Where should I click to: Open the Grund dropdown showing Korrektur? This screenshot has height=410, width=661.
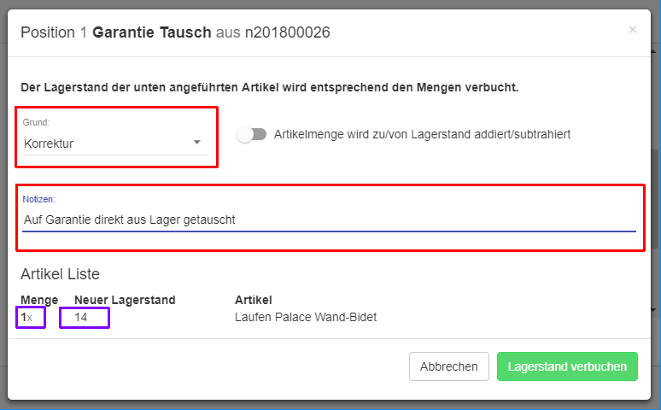pyautogui.click(x=114, y=143)
